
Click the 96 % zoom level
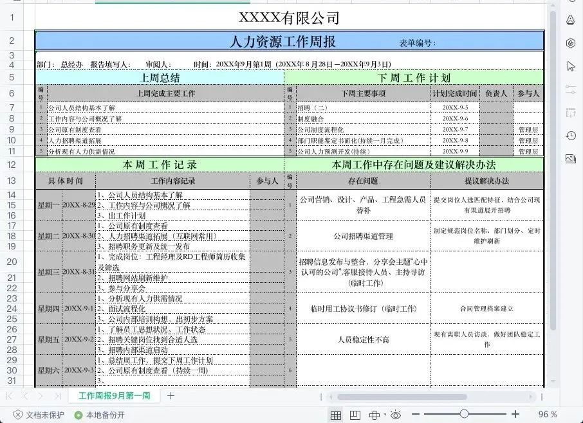548,415
